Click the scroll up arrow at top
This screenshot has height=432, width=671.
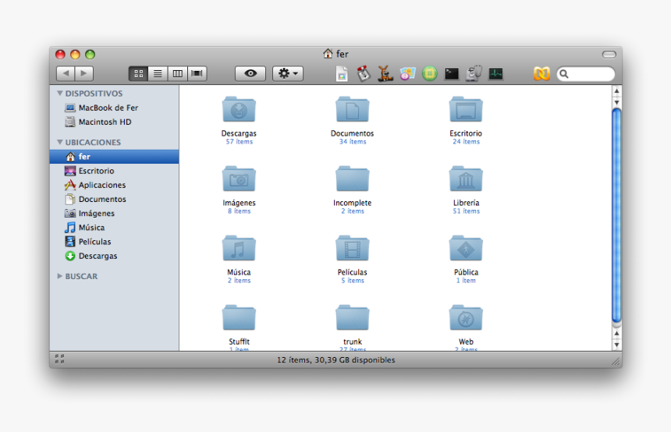(616, 90)
